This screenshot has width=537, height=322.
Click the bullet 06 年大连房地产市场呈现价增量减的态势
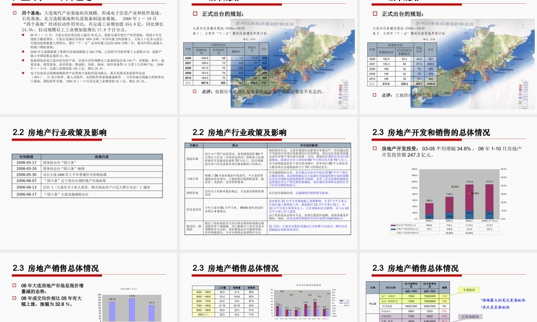pyautogui.click(x=52, y=289)
